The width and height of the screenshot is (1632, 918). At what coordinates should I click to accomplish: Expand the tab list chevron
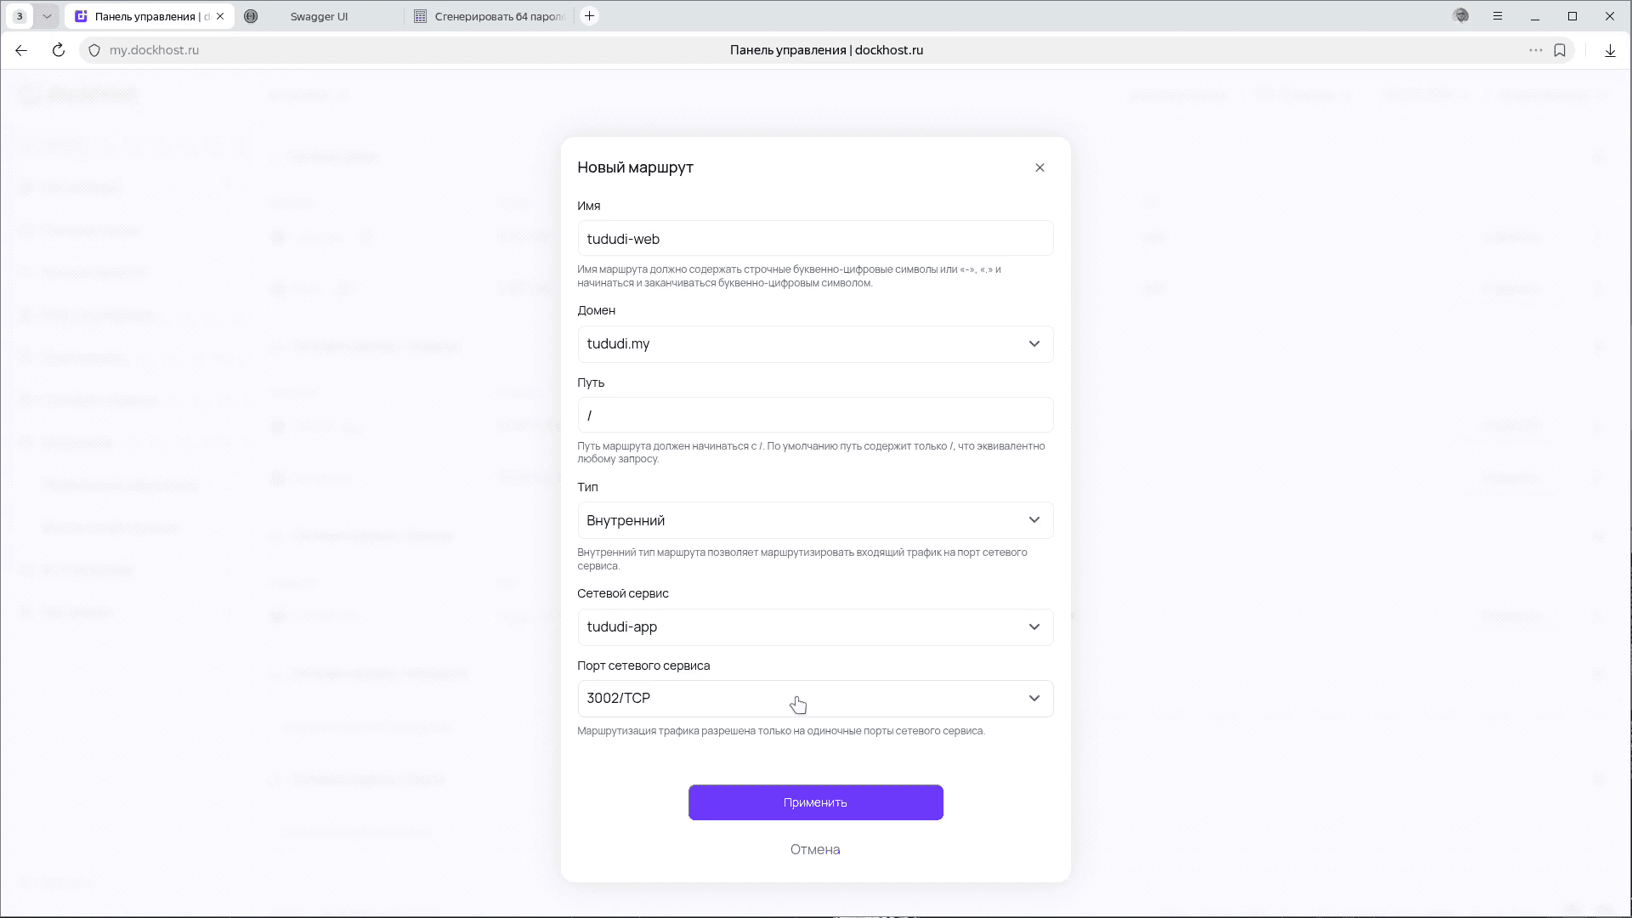click(x=47, y=16)
